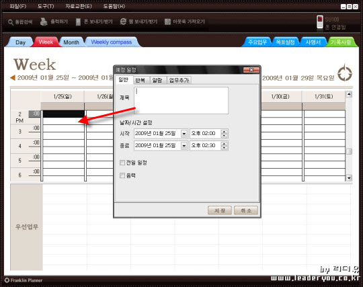Viewport: 363px width, 287px height.
Task: Go to previous week with left arrow
Action: pyautogui.click(x=13, y=78)
